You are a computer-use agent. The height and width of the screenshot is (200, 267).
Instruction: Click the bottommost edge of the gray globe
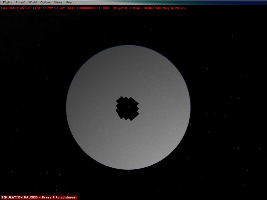[x=128, y=169]
